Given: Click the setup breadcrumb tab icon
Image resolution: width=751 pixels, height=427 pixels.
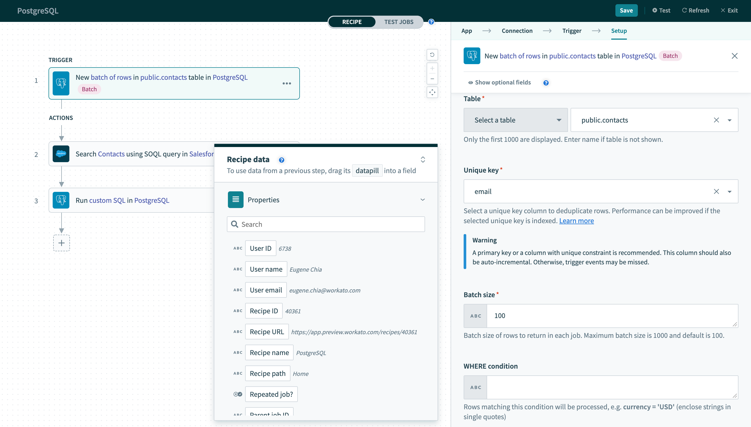Looking at the screenshot, I should click(x=619, y=31).
